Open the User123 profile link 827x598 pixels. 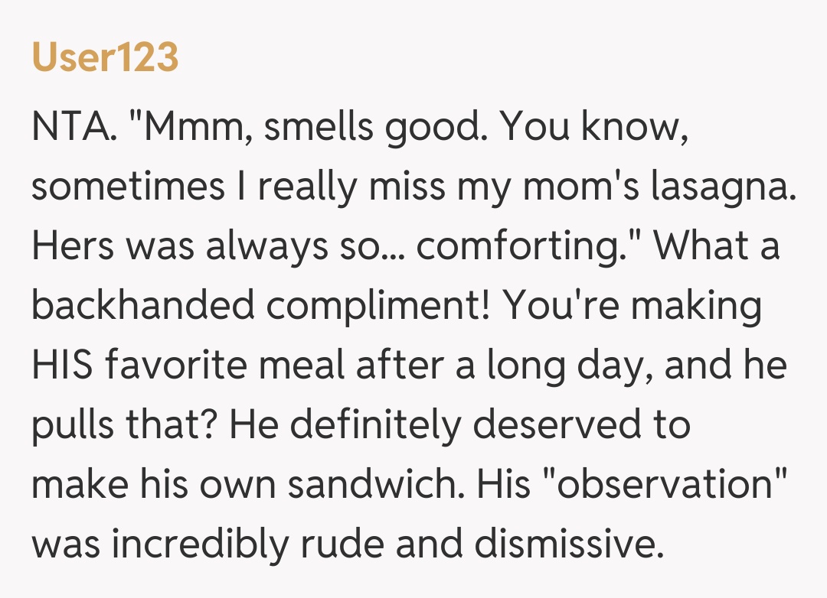(105, 58)
